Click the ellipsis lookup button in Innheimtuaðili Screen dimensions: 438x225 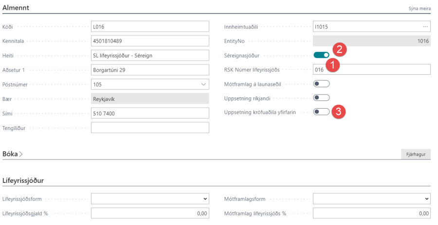(425, 27)
